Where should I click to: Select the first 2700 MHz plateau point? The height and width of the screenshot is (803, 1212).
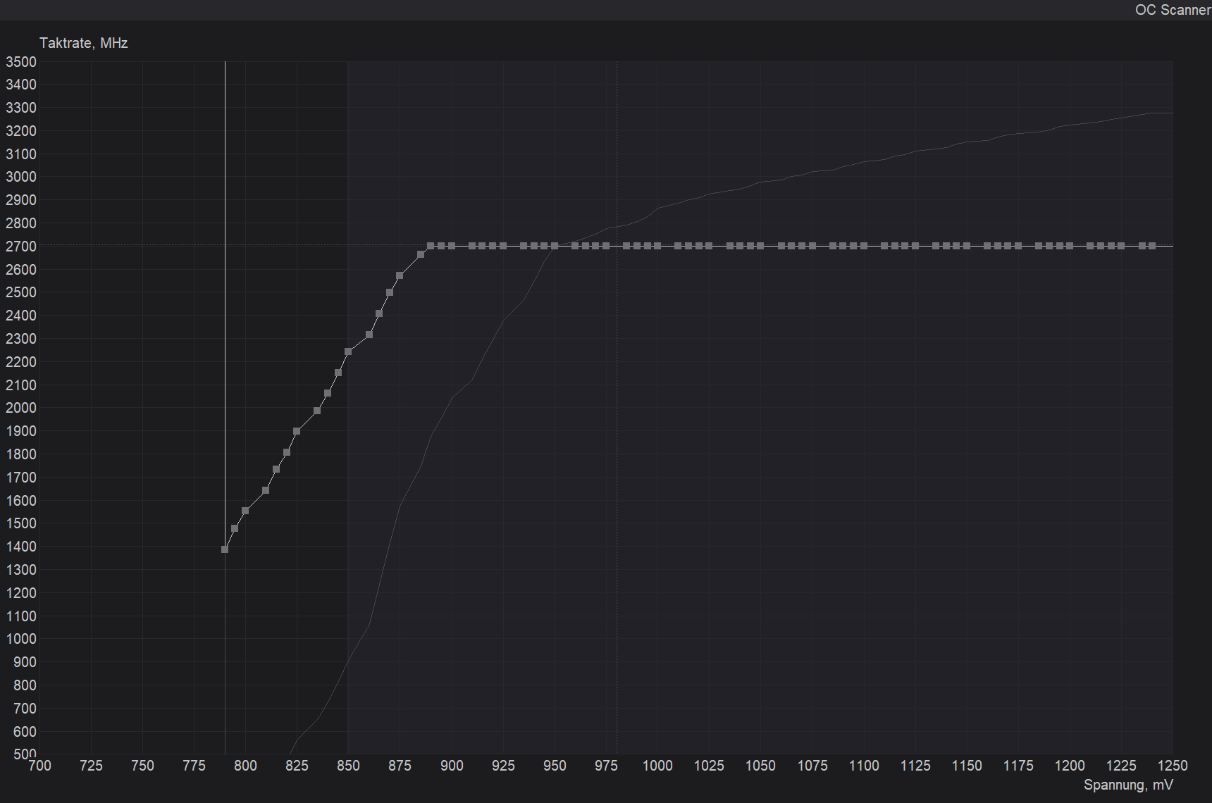coord(431,246)
